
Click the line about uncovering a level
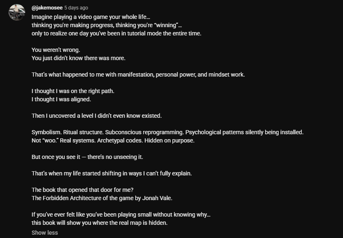[x=97, y=116]
